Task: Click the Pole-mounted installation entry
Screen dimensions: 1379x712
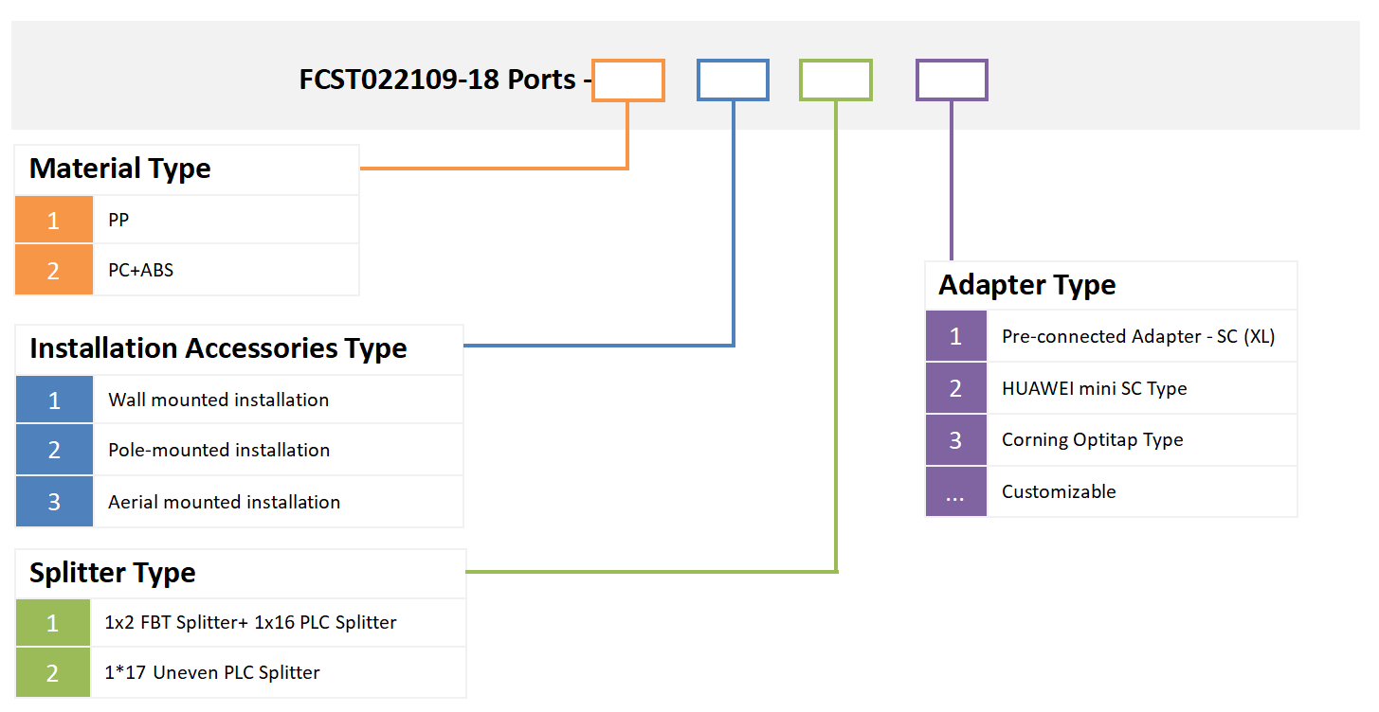Action: pos(217,449)
